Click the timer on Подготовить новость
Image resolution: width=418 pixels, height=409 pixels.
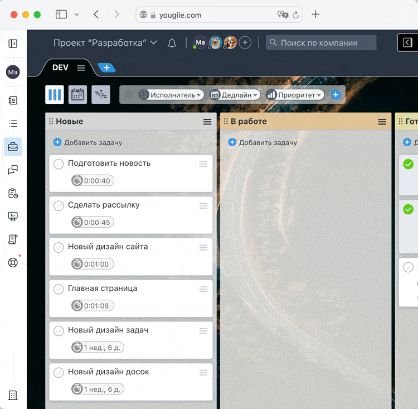92,180
